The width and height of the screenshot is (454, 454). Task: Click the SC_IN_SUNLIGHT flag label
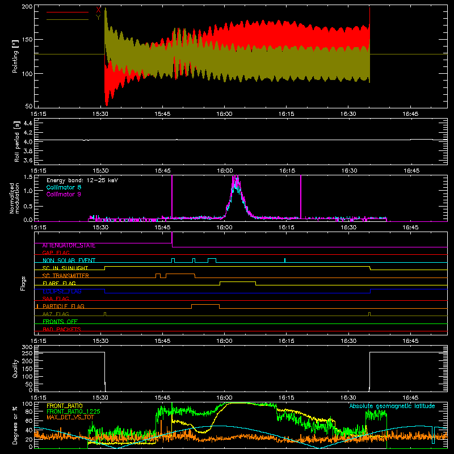pos(65,268)
